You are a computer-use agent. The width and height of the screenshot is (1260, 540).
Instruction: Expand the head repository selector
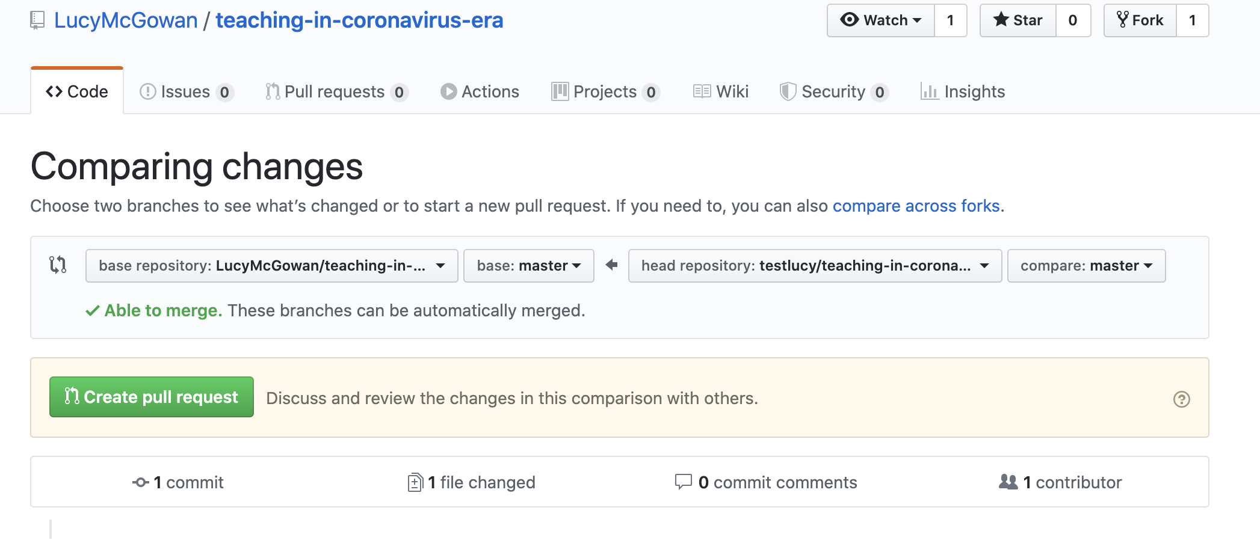click(x=815, y=266)
